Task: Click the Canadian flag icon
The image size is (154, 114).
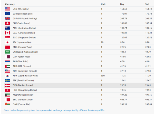Action: (7, 33)
